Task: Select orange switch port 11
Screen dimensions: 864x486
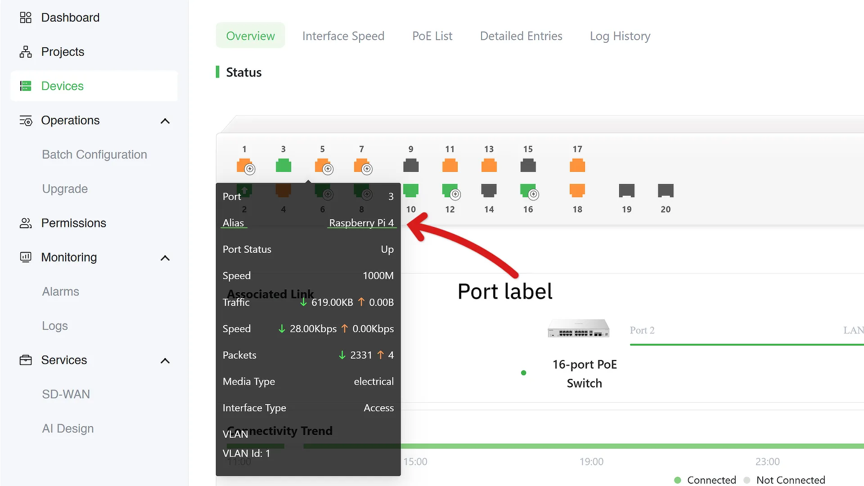Action: (450, 166)
